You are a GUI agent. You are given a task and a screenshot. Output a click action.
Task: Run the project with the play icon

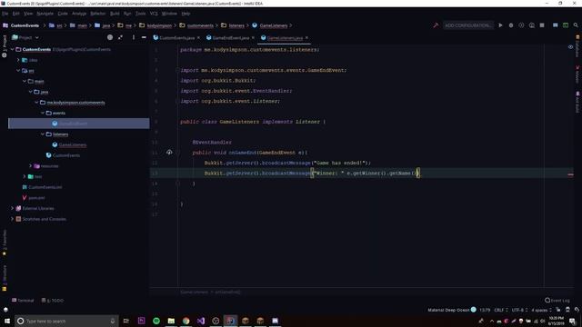click(500, 25)
